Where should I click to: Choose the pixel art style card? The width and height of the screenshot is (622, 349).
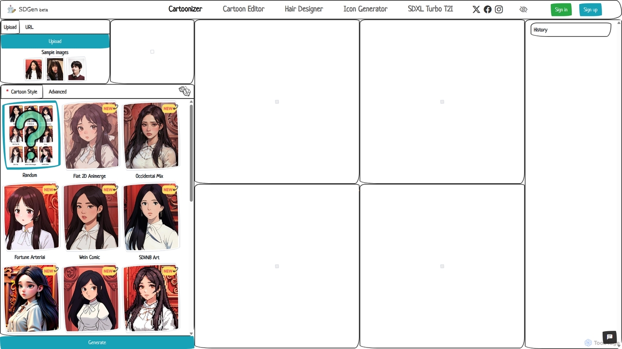tap(151, 299)
